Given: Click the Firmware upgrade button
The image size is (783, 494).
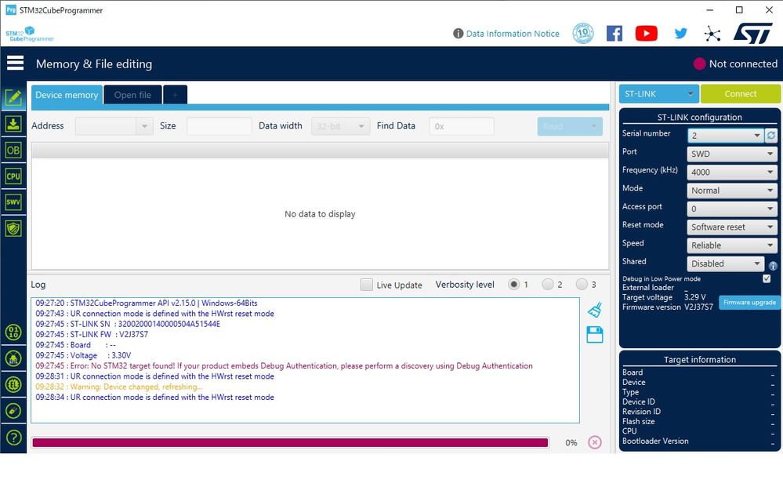Looking at the screenshot, I should pyautogui.click(x=749, y=302).
